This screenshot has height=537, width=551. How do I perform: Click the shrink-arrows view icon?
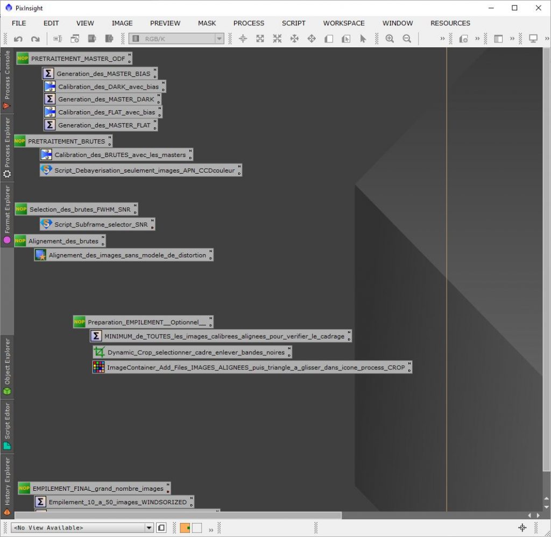[277, 39]
